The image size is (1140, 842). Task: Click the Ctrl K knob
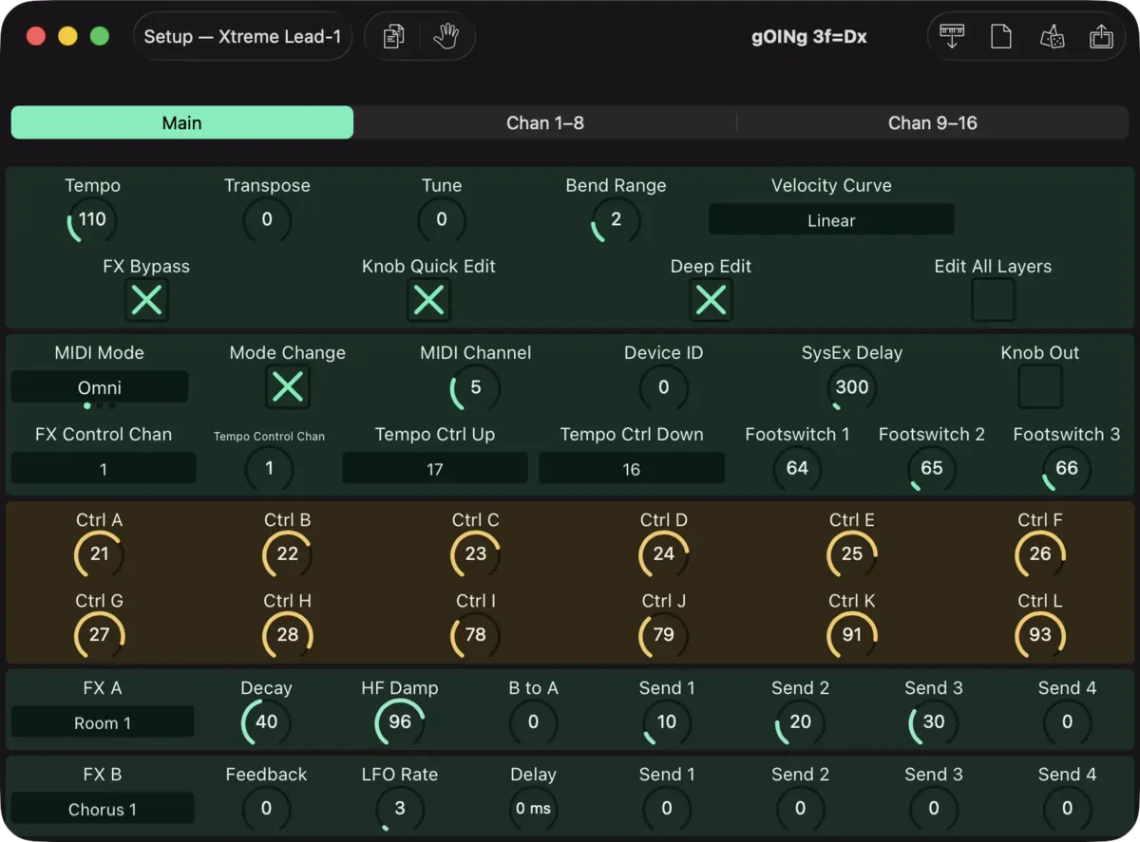(x=852, y=634)
